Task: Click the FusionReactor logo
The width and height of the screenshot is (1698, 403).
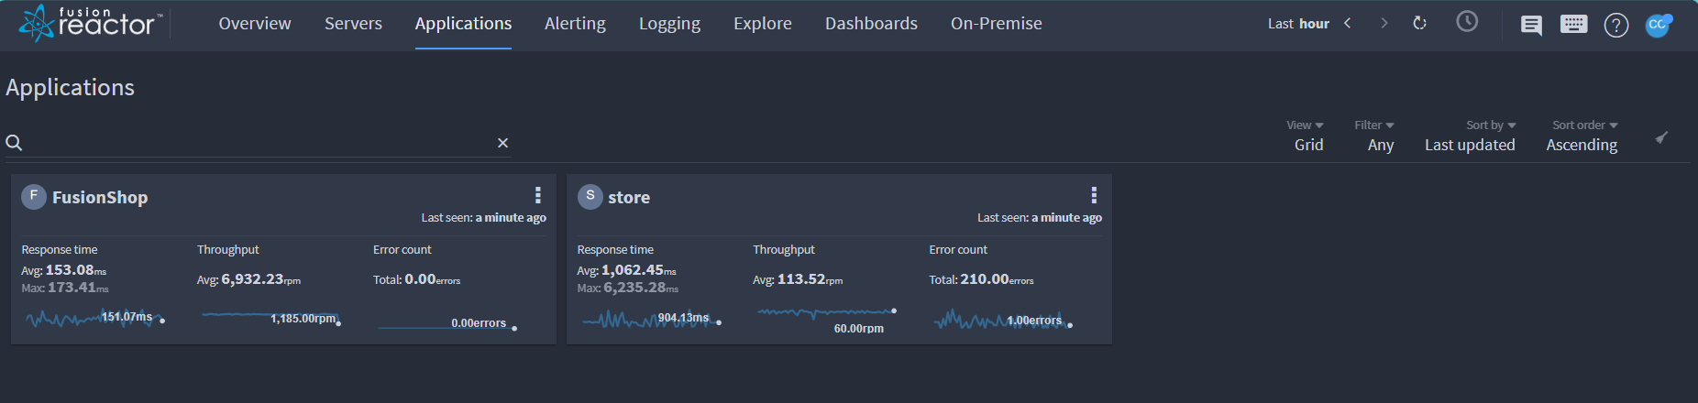Action: pos(91,23)
